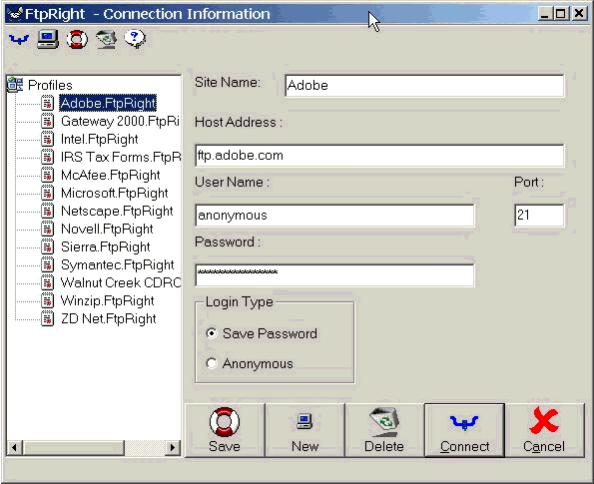Click the Host Address field with ftp.adobe.com
This screenshot has height=484, width=594.
pos(379,156)
